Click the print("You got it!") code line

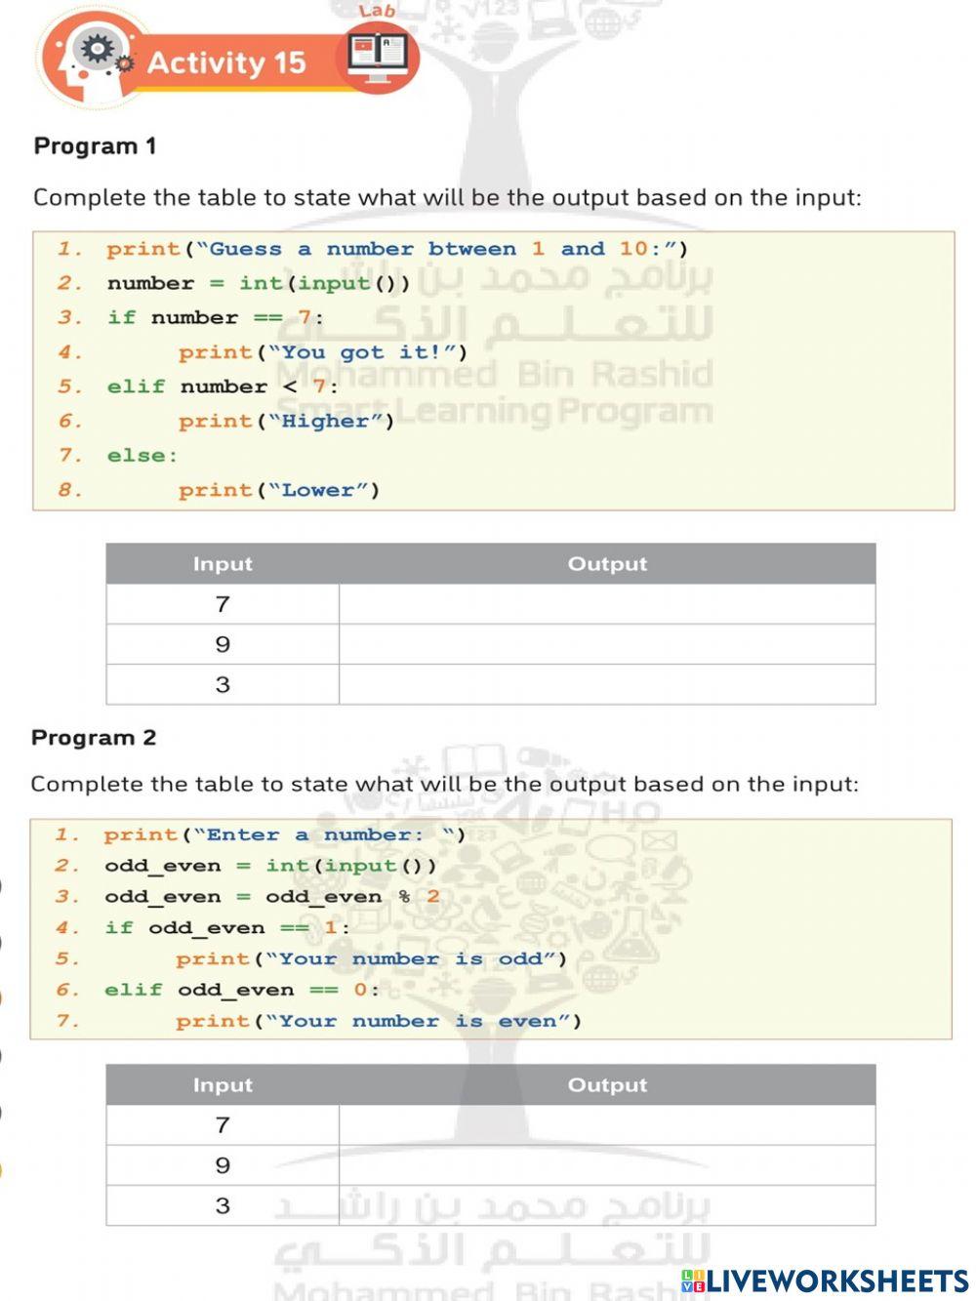322,352
